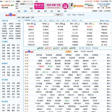Click the small gray circle at the site grid's right edge
Screen dimensions: 112x112
(110, 33)
